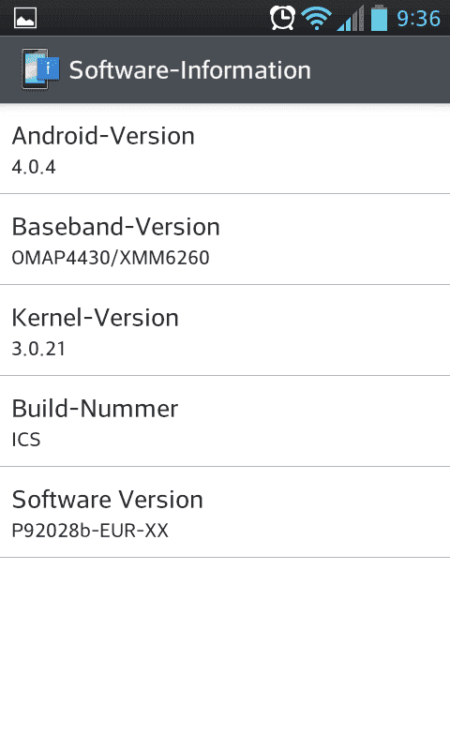Open the Kernel-Version item

coord(225,330)
